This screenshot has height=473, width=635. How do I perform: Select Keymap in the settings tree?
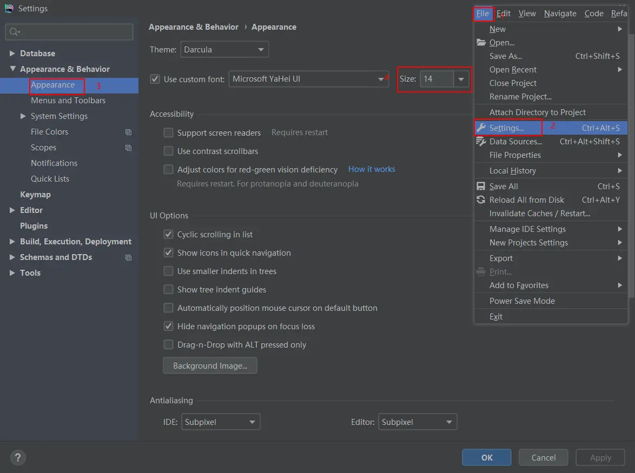click(x=35, y=195)
